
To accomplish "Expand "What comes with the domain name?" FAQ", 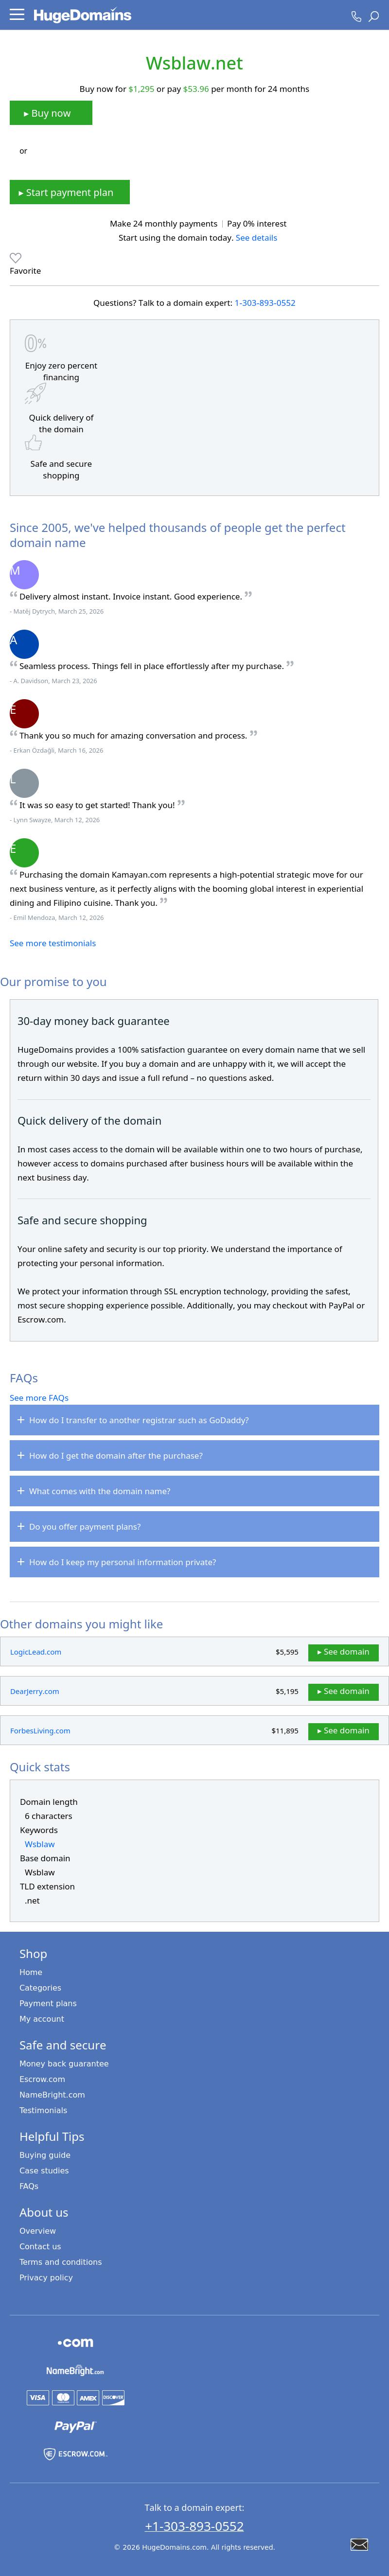I will (x=194, y=1491).
